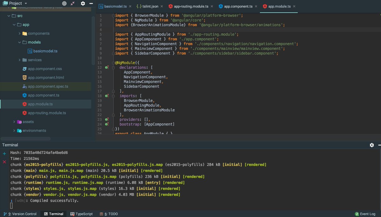This screenshot has height=217, width=381.
Task: Click the environments folder icon
Action: coord(19,131)
